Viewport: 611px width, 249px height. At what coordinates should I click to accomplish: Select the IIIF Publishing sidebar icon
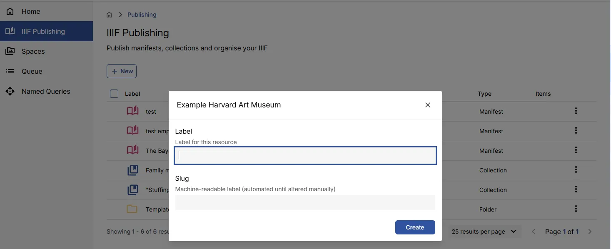click(x=10, y=31)
